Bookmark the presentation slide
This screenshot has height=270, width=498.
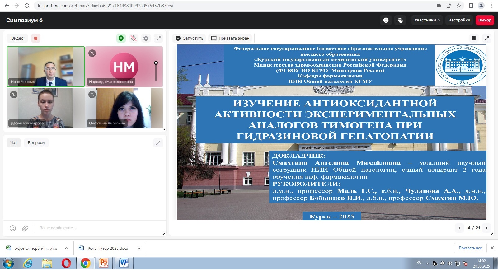coord(474,38)
